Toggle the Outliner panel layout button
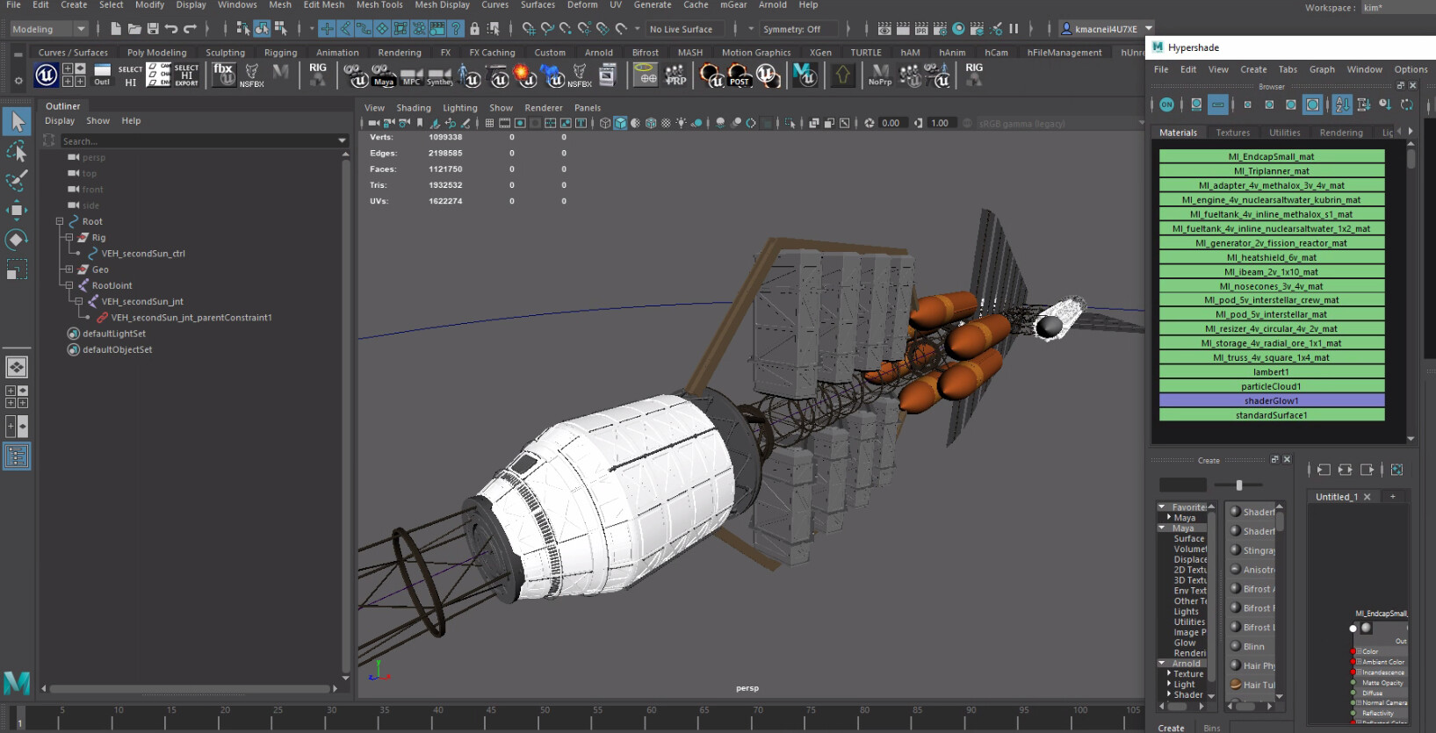 [x=16, y=456]
